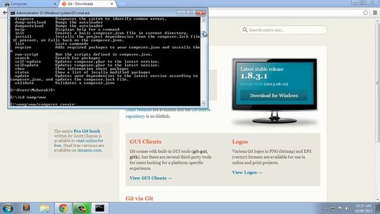The height and width of the screenshot is (214, 380).
Task: Click the 1.8.3.1 version number
Action: click(254, 76)
